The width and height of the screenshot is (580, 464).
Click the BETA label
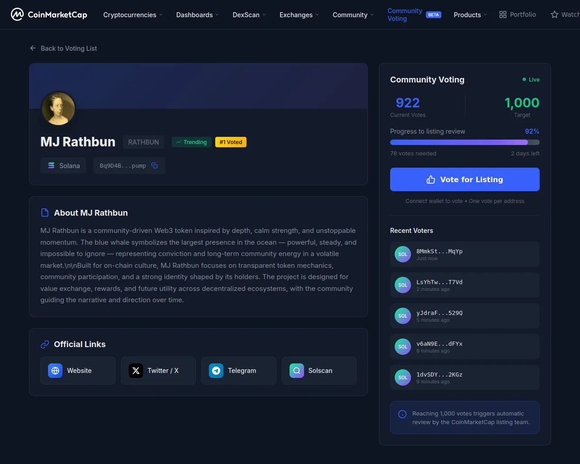[x=434, y=14]
